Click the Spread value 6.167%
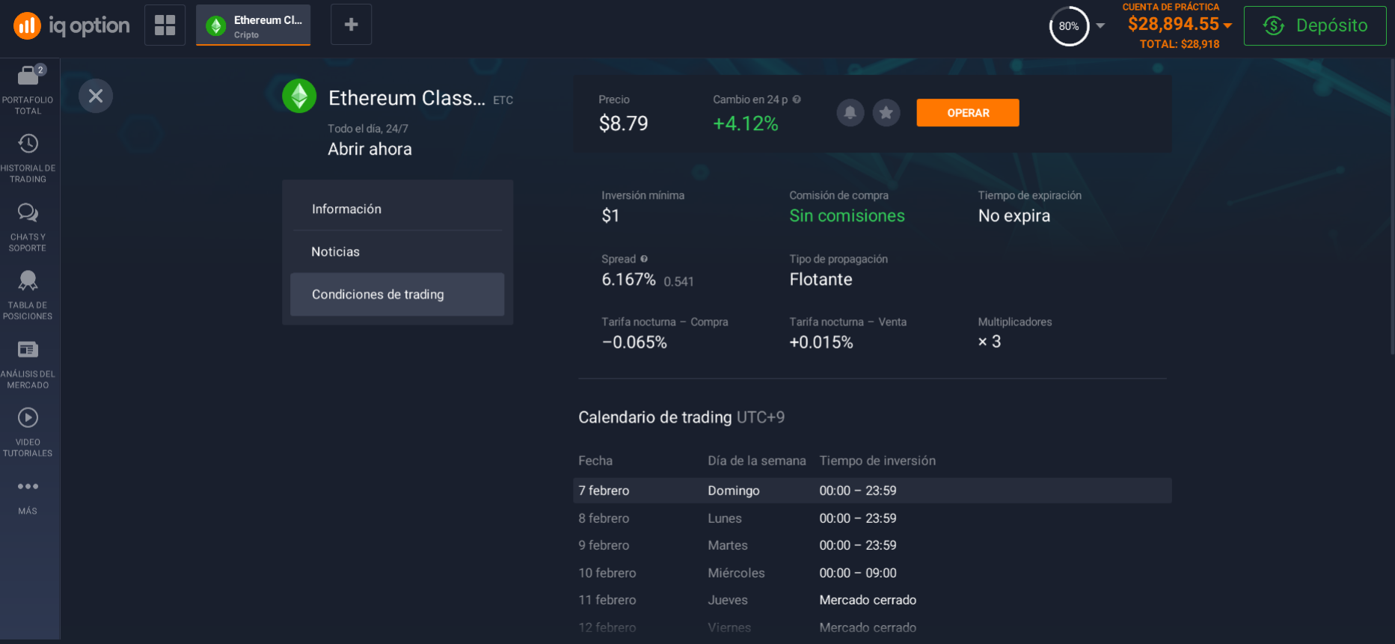This screenshot has width=1395, height=644. 628,280
